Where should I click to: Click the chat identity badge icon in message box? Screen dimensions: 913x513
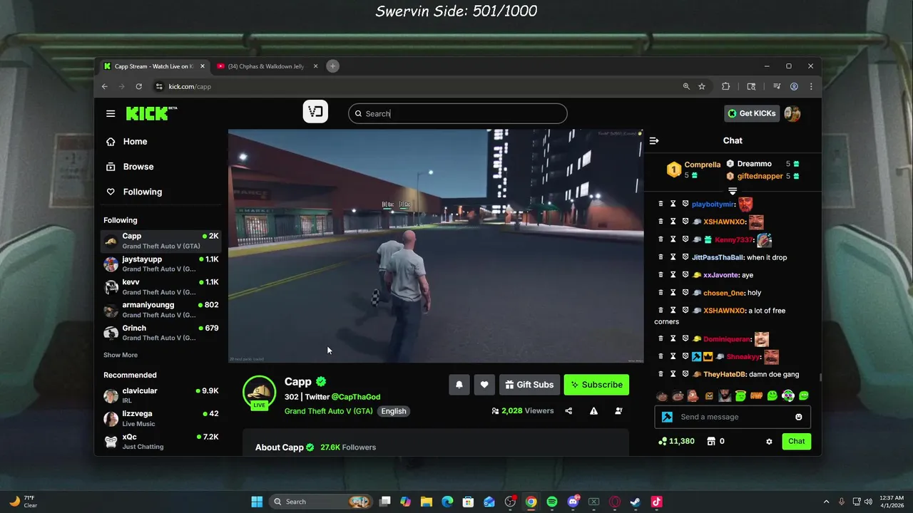(x=667, y=417)
